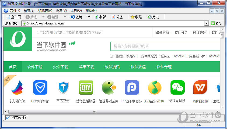This screenshot has height=129, width=227.
Task: Click the www.downxia.com text under logo
Action: 51,50
